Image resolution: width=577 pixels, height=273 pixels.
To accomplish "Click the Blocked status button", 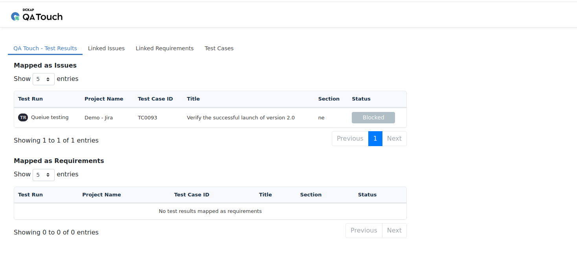I will 373,117.
